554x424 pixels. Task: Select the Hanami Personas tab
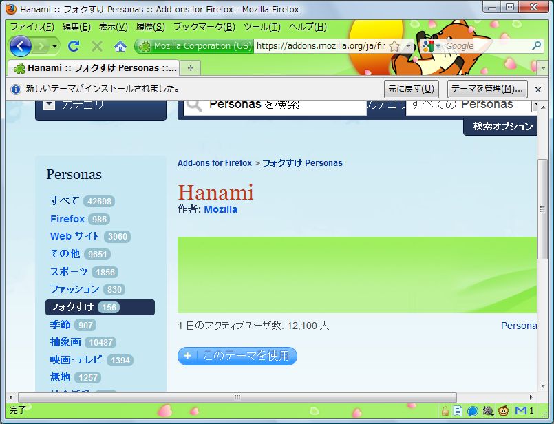(x=94, y=68)
